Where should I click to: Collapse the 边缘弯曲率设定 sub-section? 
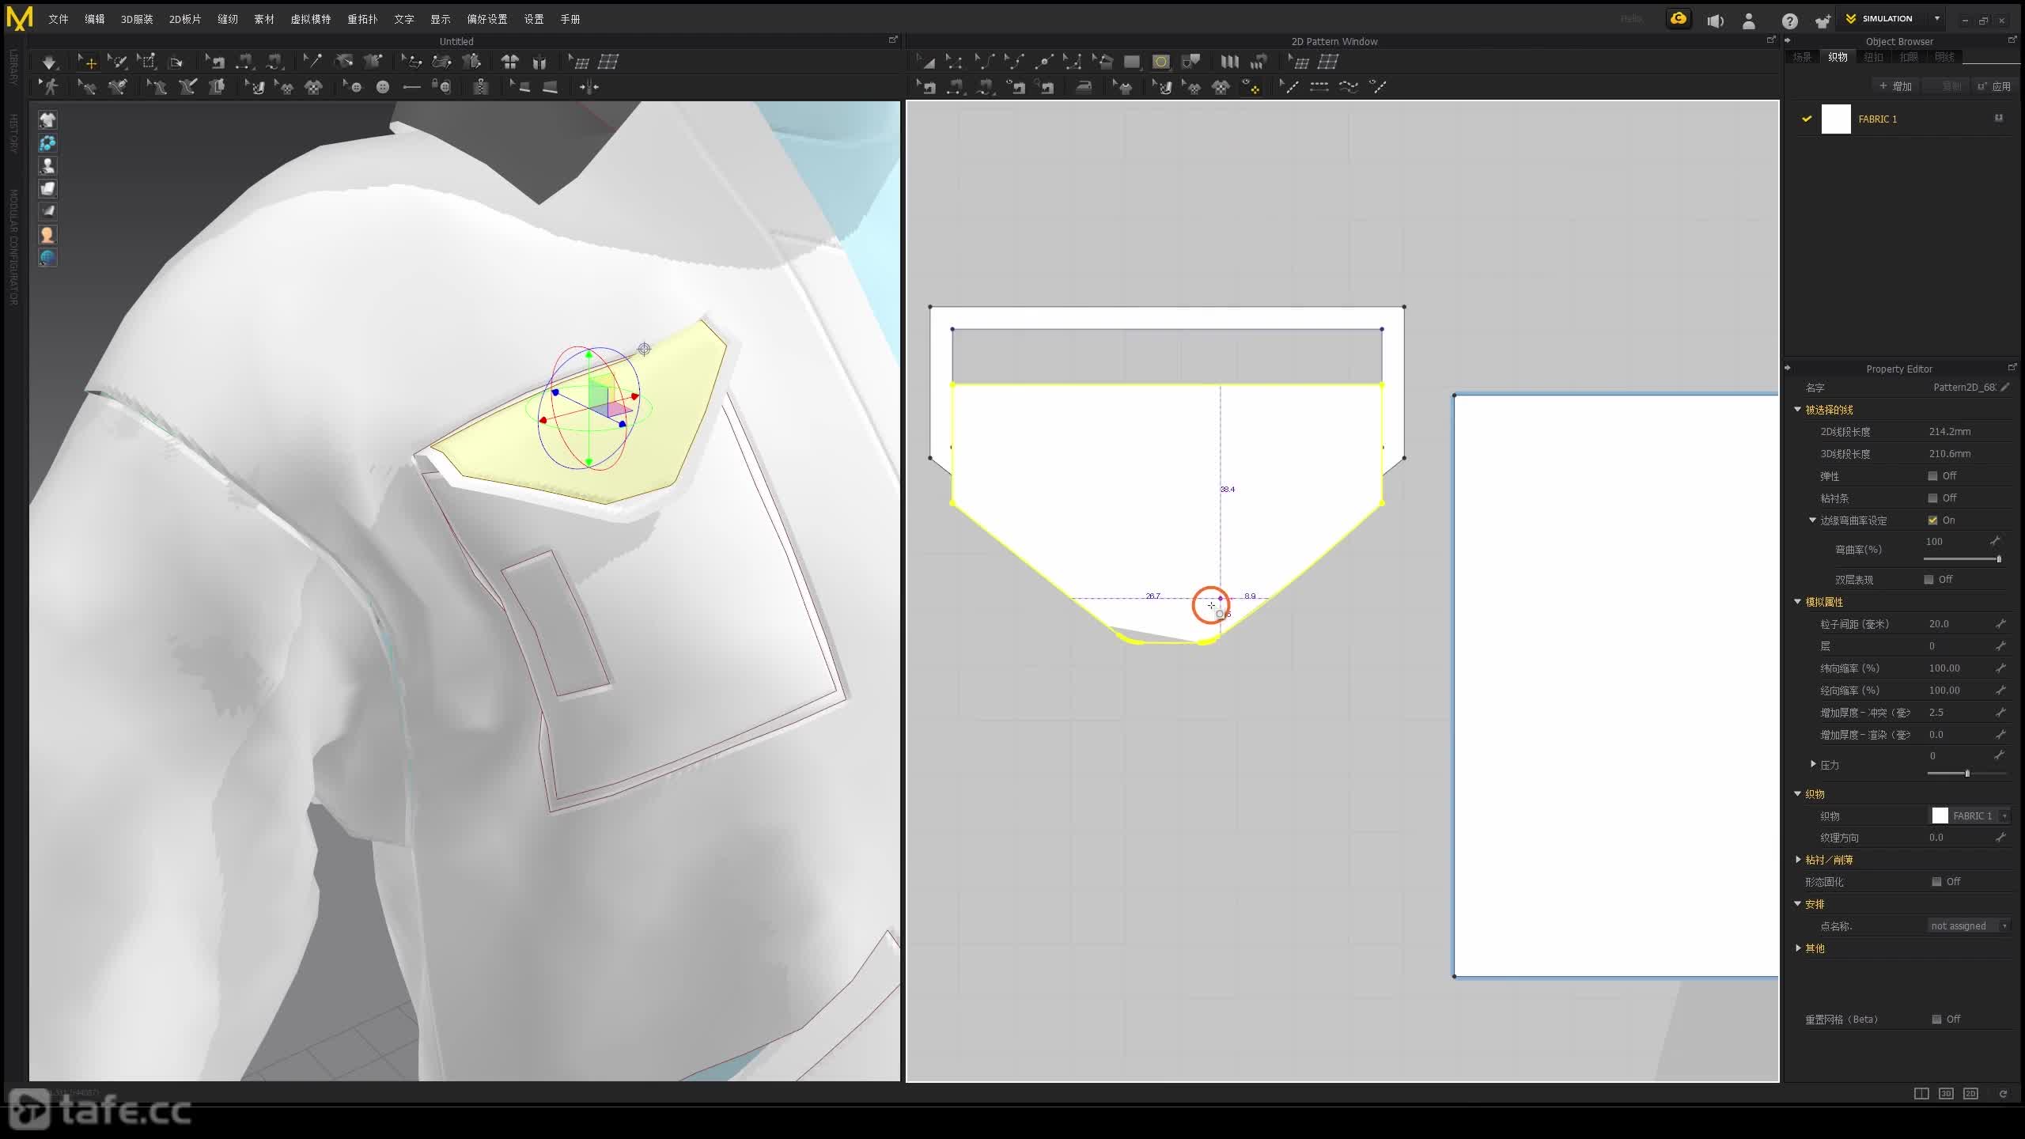(1812, 520)
